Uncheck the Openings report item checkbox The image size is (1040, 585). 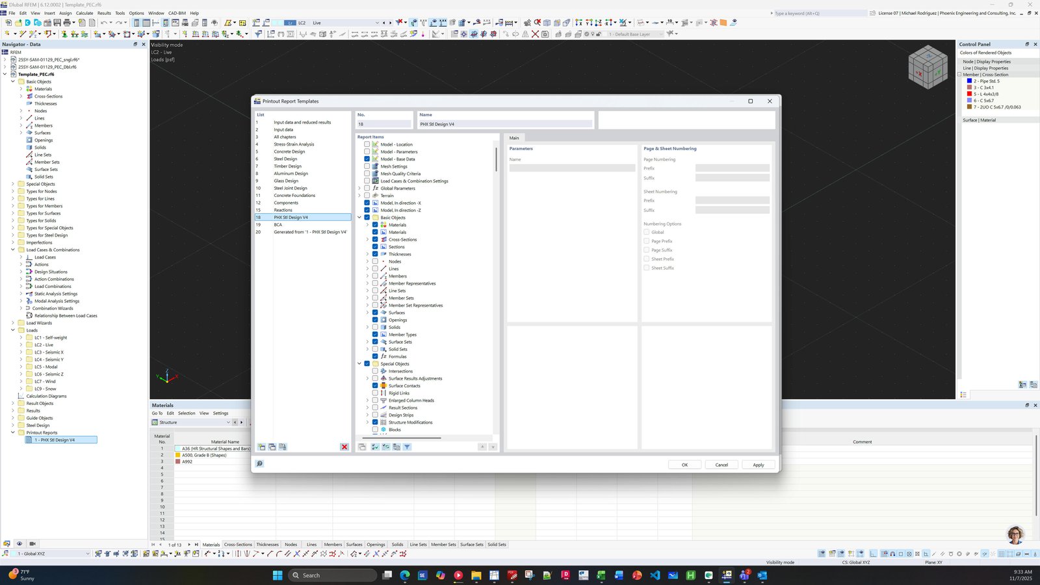[375, 320]
